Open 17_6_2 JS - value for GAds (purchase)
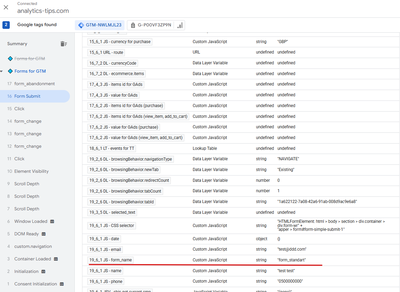This screenshot has height=292, width=400. (124, 127)
